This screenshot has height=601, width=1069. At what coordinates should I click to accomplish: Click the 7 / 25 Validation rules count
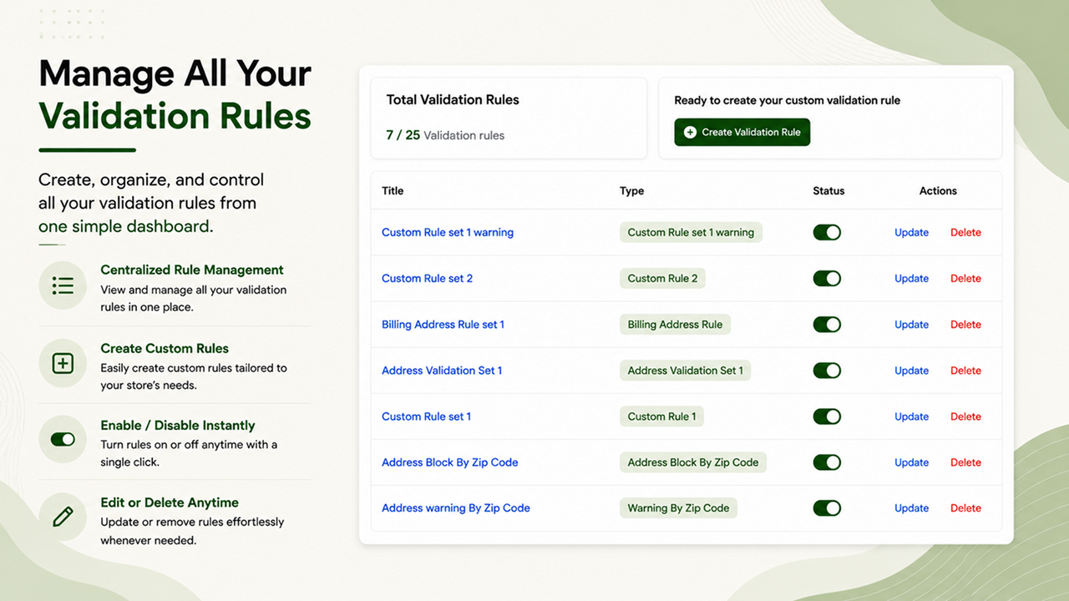[445, 134]
